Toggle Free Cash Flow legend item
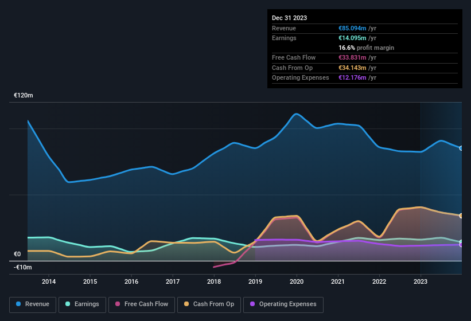Image resolution: width=471 pixels, height=321 pixels. [141, 304]
